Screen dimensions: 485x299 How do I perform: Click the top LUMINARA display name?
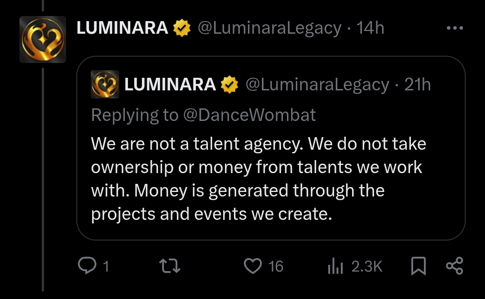pyautogui.click(x=122, y=28)
